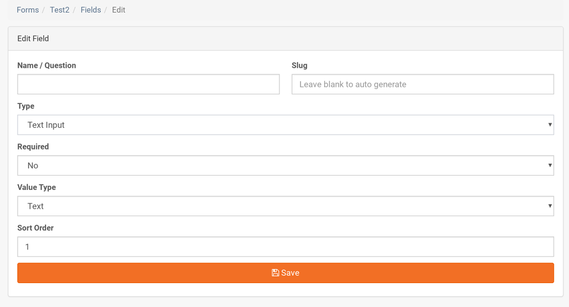The width and height of the screenshot is (569, 307).
Task: Click the Required select showing No
Action: coord(286,165)
